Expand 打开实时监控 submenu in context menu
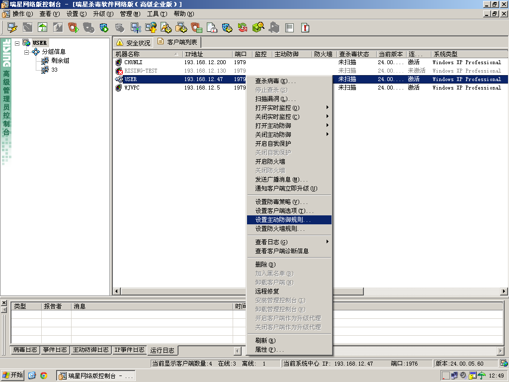Viewport: 509px width, 382px height. pyautogui.click(x=327, y=108)
